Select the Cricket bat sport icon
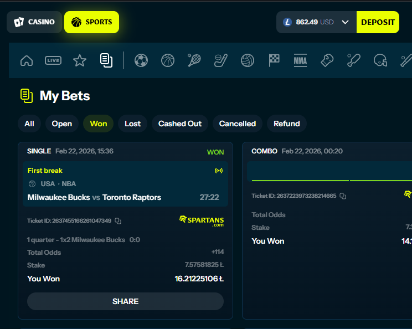The height and width of the screenshot is (329, 412). pyautogui.click(x=354, y=60)
